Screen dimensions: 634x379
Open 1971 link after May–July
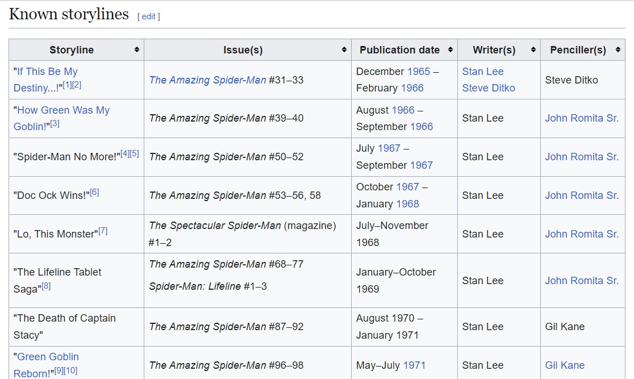(x=415, y=365)
